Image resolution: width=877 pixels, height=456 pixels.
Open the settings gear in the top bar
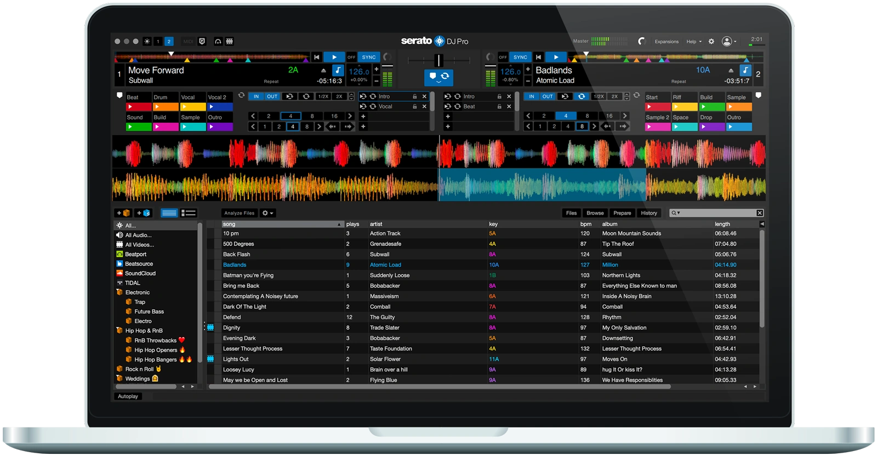pos(711,42)
